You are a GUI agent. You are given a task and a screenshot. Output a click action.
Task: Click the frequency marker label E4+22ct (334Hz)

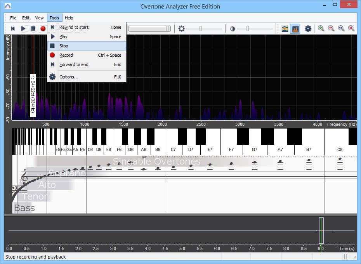(x=33, y=96)
